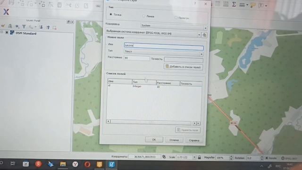Open File Explorer from the taskbar

click(x=63, y=164)
